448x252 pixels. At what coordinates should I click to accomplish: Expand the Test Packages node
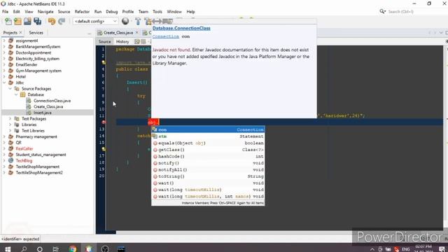click(10, 118)
